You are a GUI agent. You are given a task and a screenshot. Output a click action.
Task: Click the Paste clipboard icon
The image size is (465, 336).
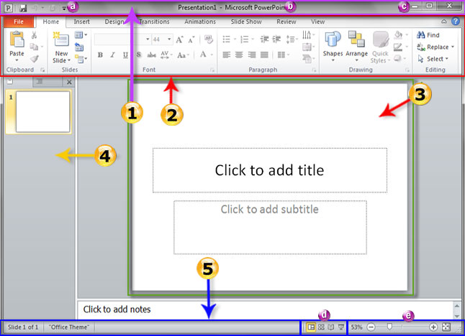pos(17,39)
